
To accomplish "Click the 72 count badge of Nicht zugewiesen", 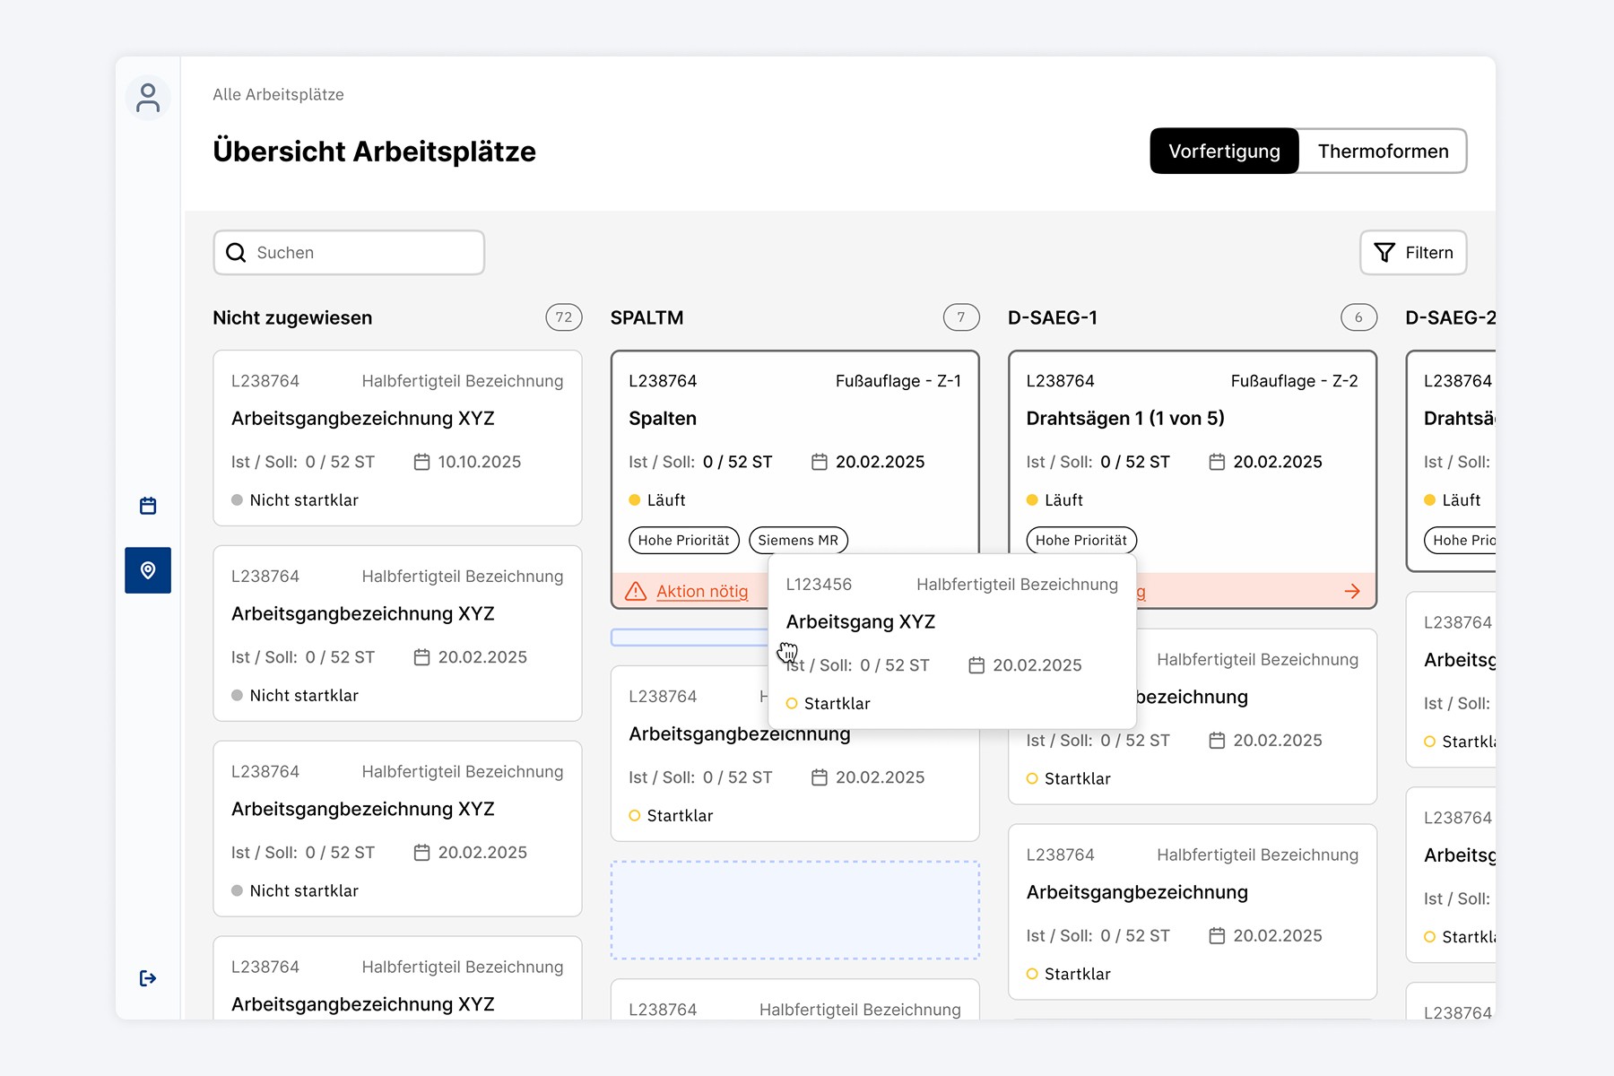I will click(x=564, y=317).
